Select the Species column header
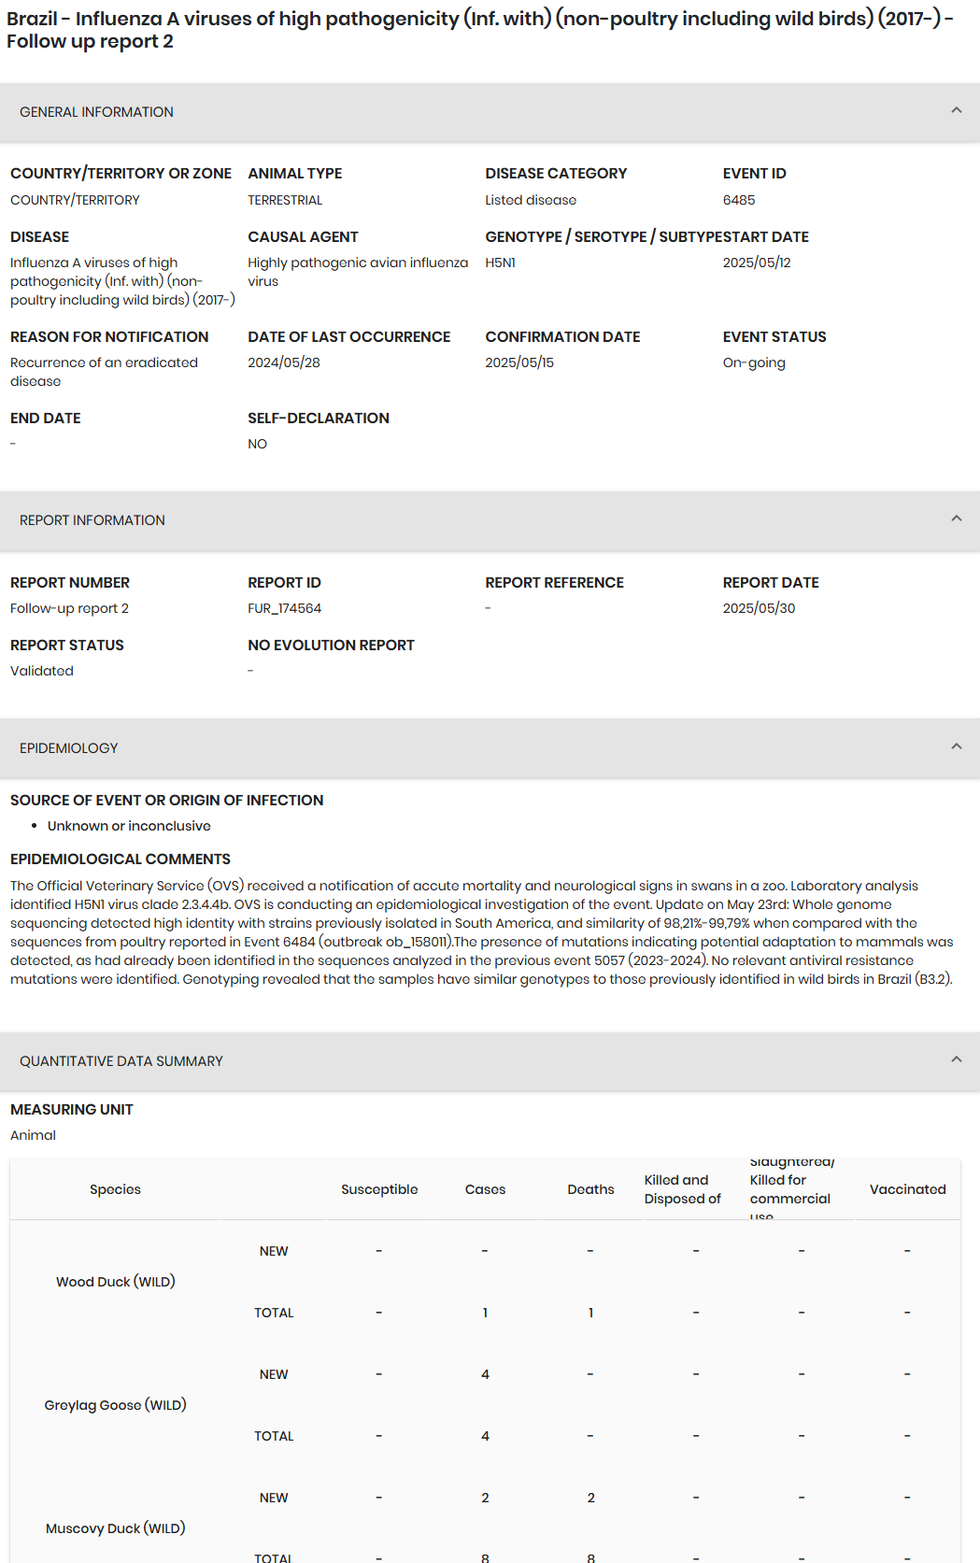980x1563 pixels. (116, 1189)
